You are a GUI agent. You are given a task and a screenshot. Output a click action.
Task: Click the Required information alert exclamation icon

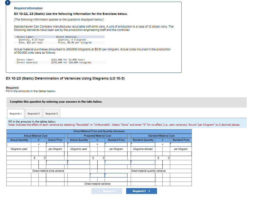pyautogui.click(x=7, y=3)
